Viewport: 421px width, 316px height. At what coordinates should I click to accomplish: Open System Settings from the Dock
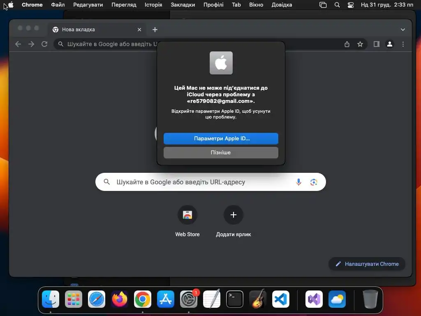[x=189, y=299]
